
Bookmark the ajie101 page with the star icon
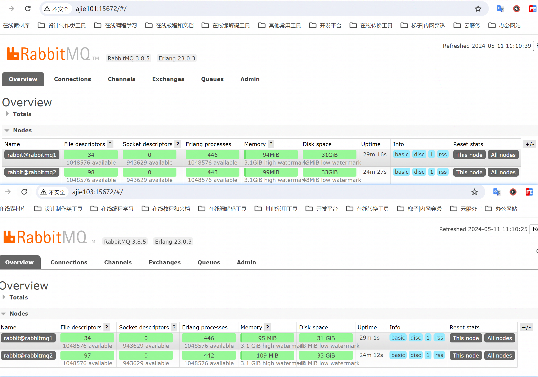478,9
